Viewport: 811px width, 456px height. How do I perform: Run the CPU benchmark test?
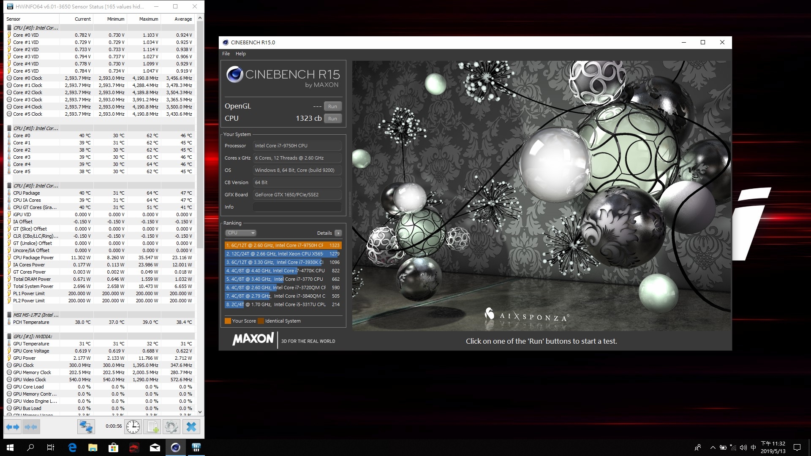[x=332, y=119]
